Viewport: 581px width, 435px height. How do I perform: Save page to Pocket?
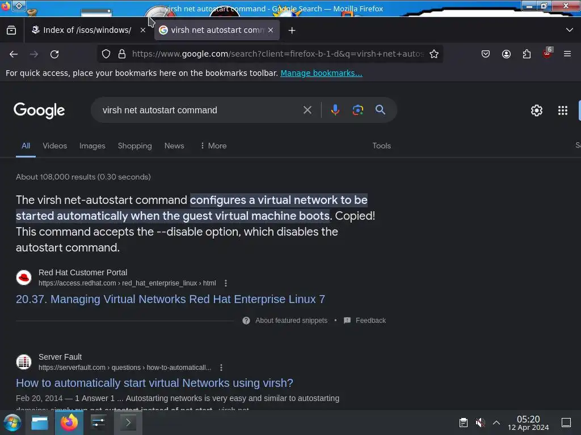pyautogui.click(x=486, y=54)
